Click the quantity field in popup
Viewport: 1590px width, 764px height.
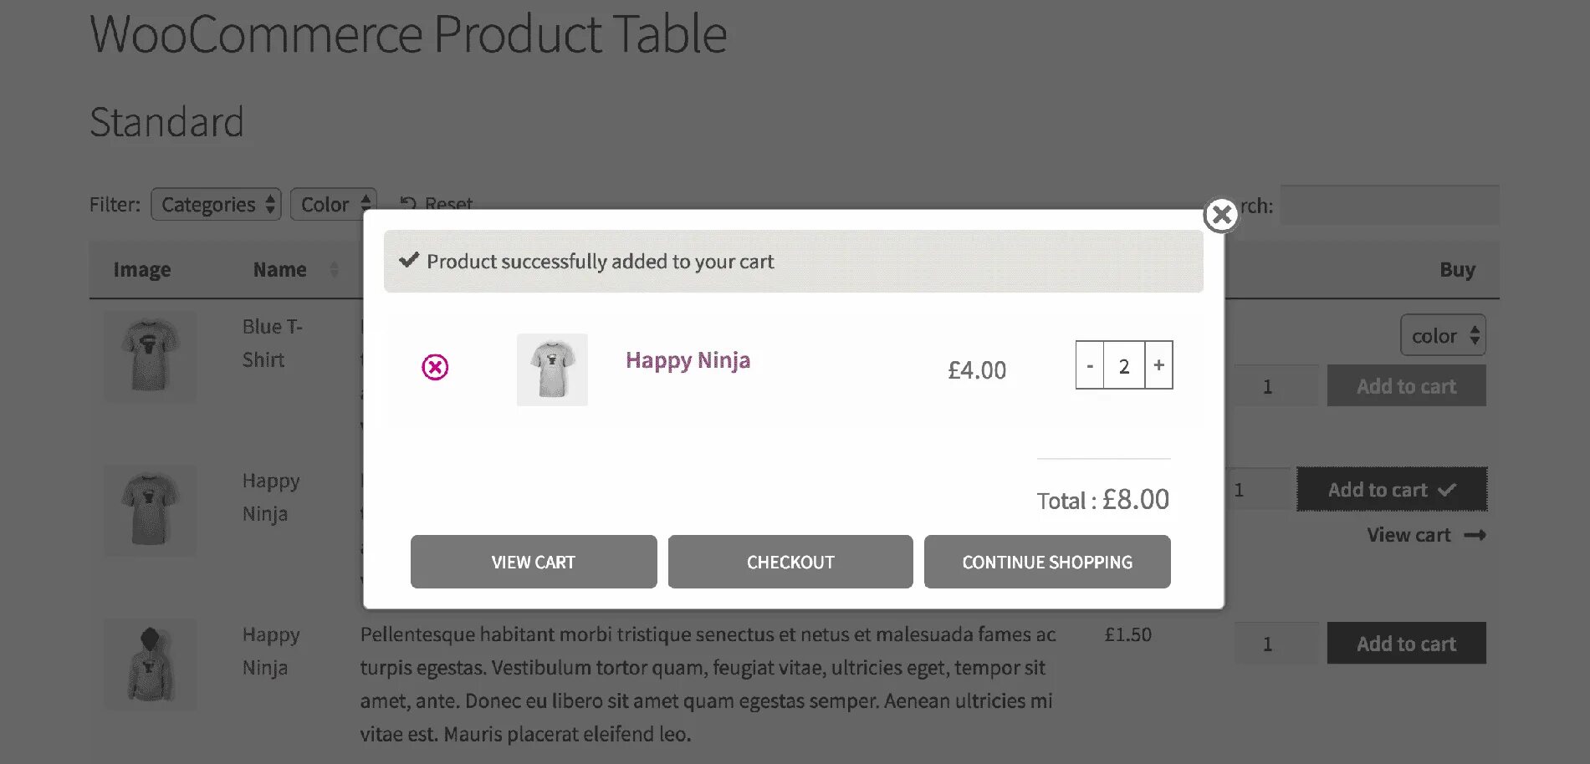[x=1123, y=365]
